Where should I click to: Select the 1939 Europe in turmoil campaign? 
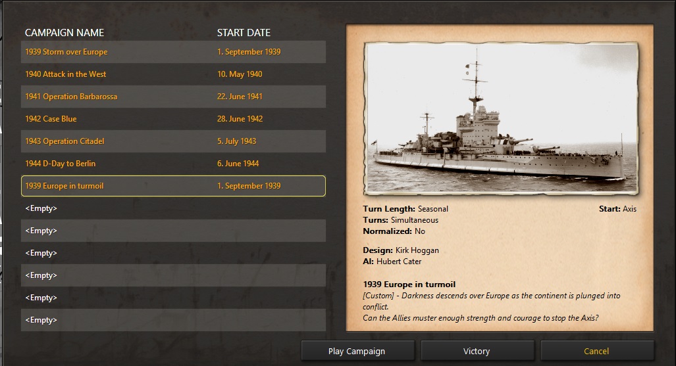point(65,186)
